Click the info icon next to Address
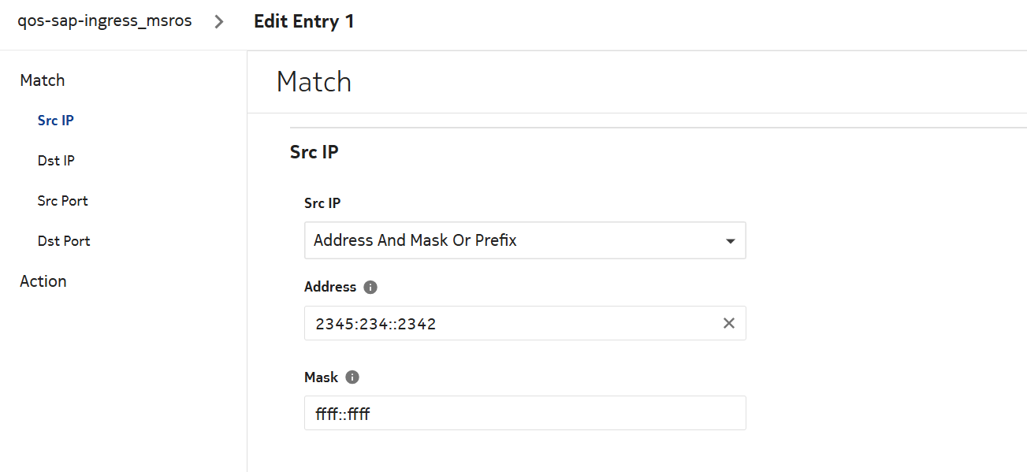The width and height of the screenshot is (1027, 472). click(x=370, y=288)
